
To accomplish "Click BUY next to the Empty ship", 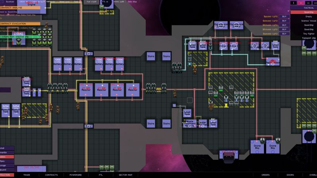I will (284, 17).
